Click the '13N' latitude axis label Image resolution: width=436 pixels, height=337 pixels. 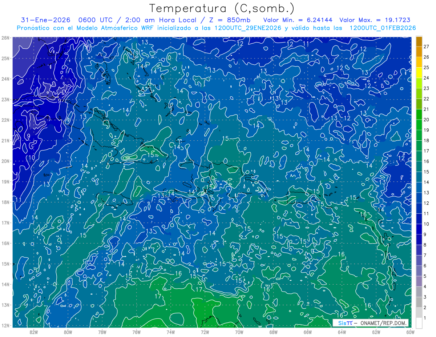coord(5,305)
